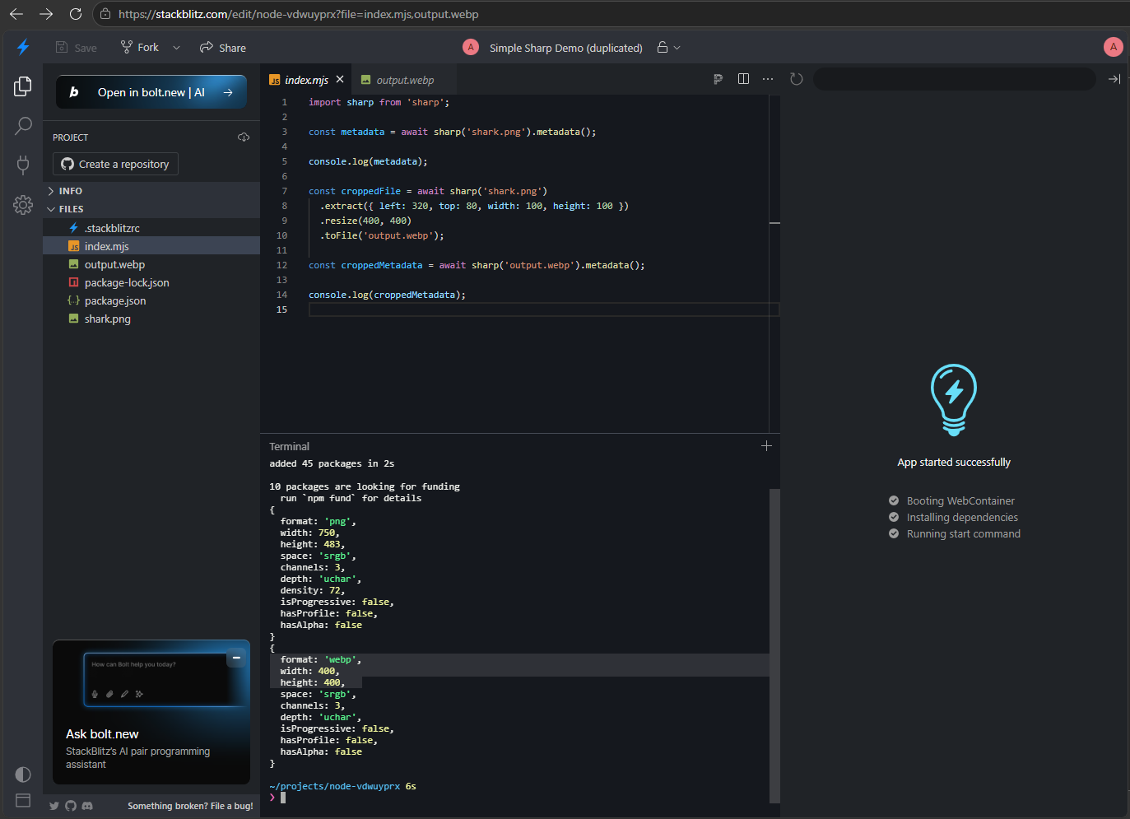Click Open in bolt.new AI button

[x=151, y=92]
